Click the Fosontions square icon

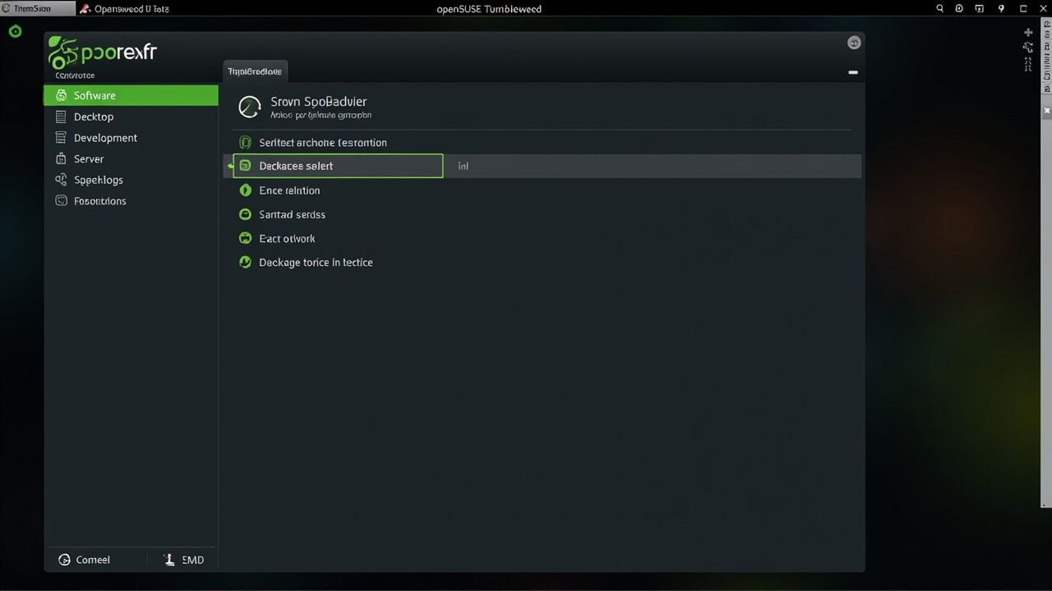[61, 201]
